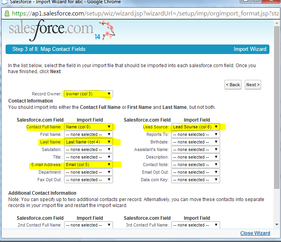Image resolution: width=281 pixels, height=242 pixels.
Task: Open the Title import field dropdown
Action: tap(88, 157)
